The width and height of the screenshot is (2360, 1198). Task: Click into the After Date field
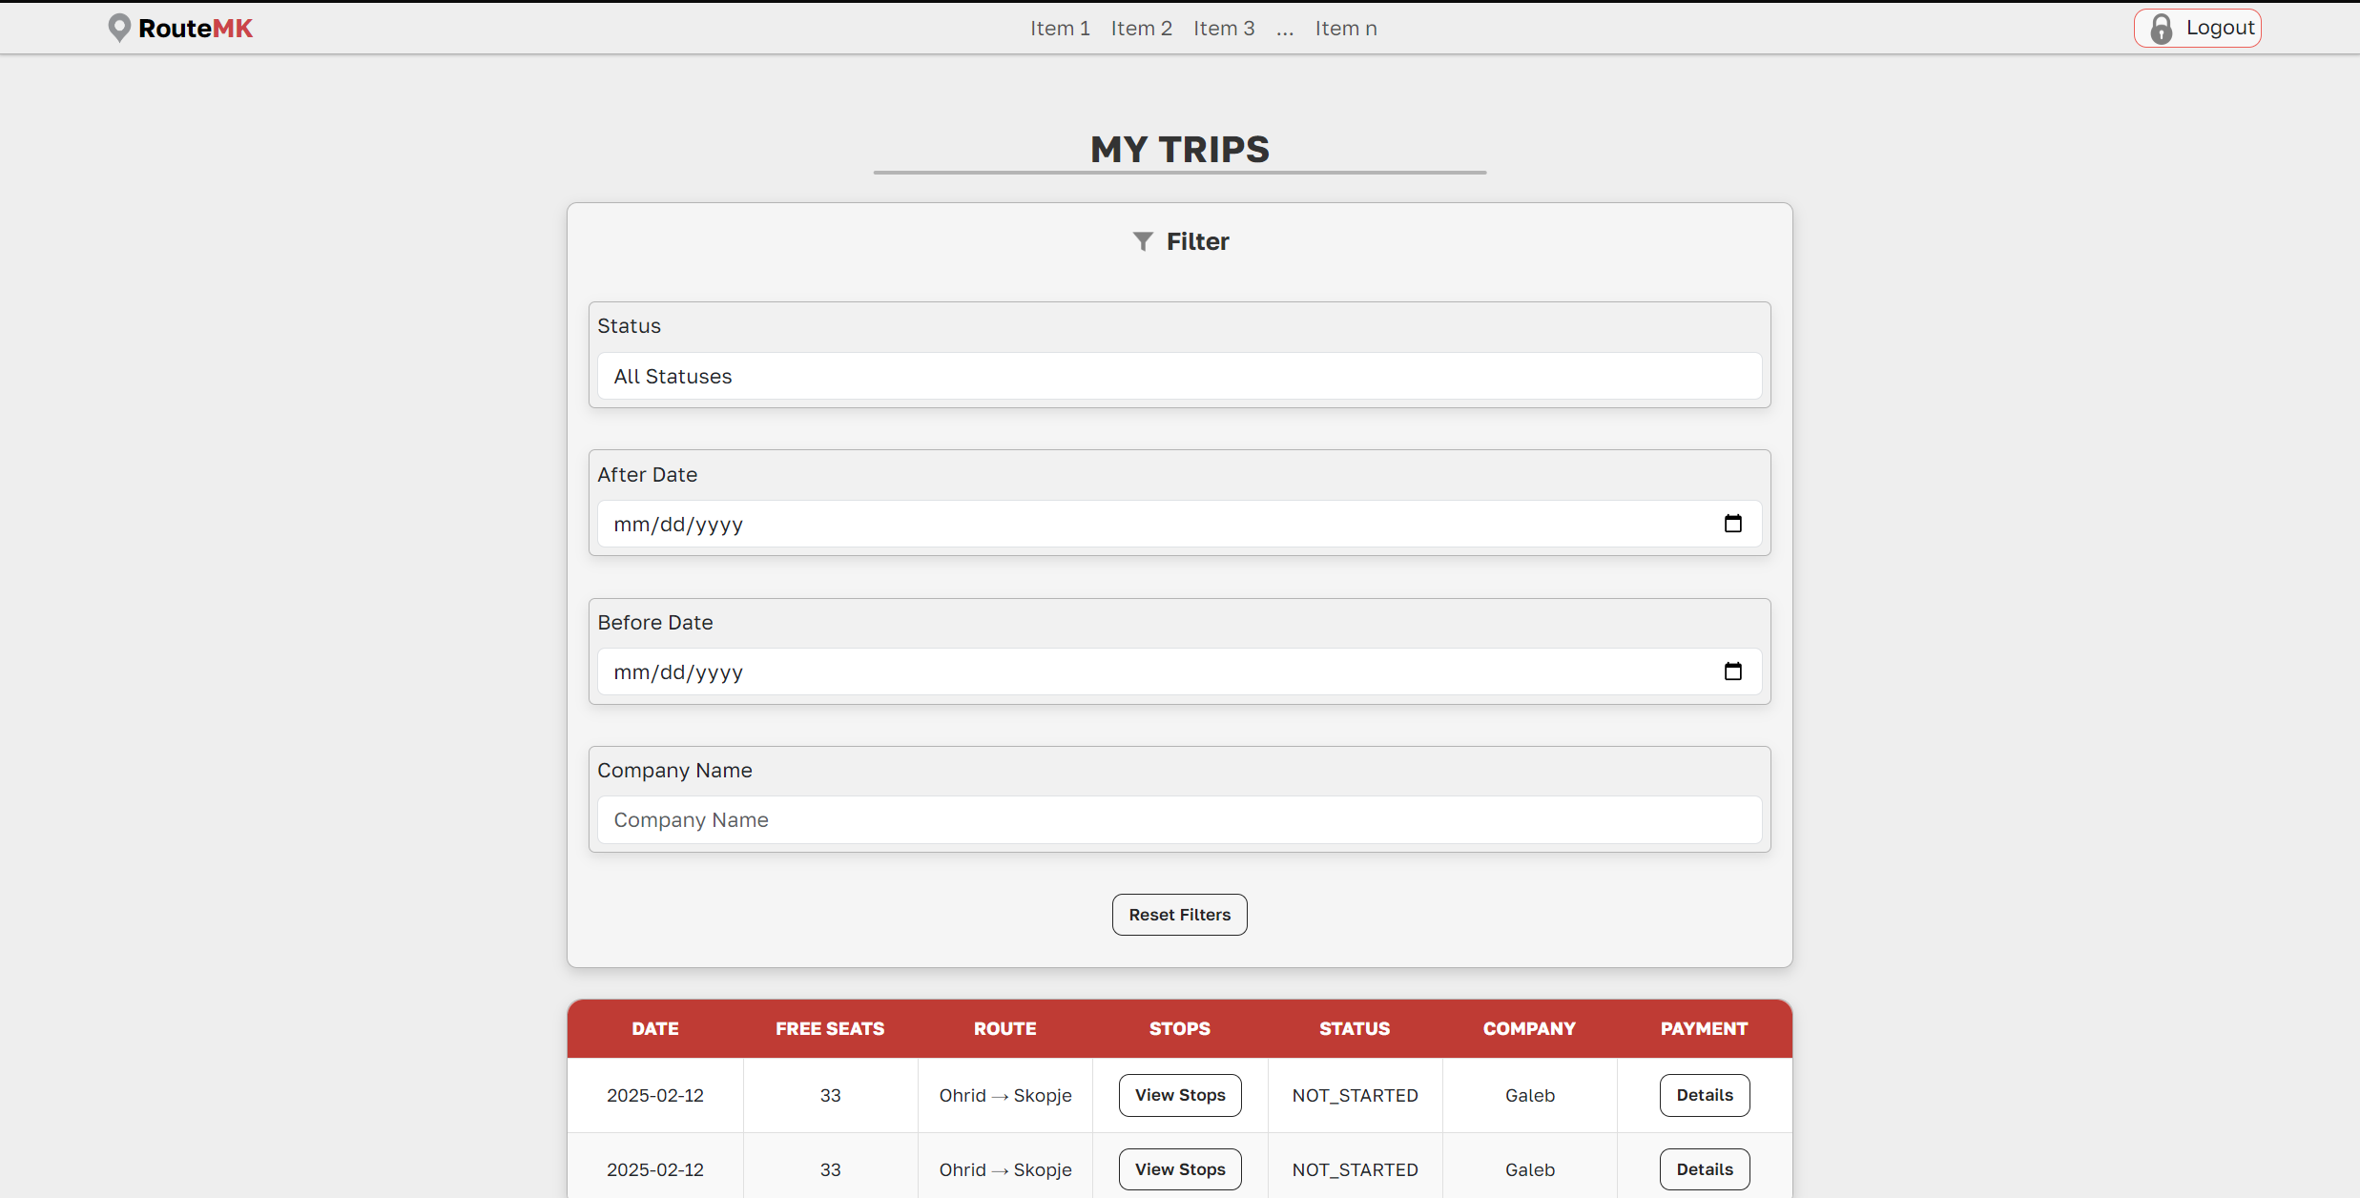[1145, 525]
